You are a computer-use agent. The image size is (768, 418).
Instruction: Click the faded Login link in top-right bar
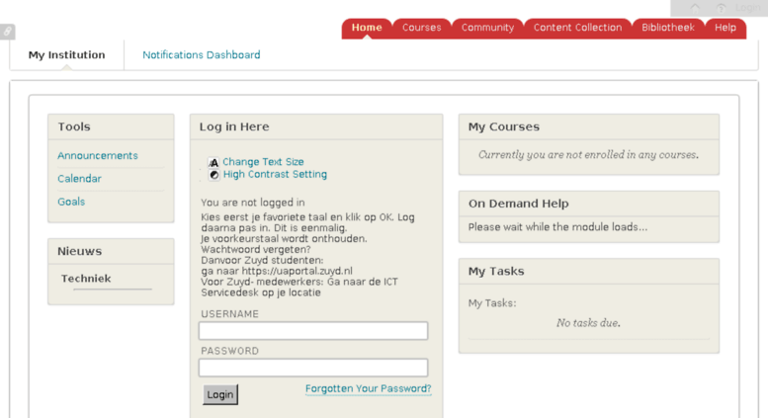[x=747, y=8]
